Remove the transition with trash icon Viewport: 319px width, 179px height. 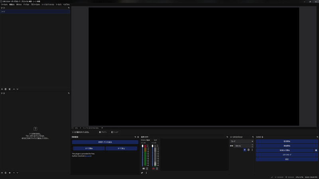pos(248,150)
